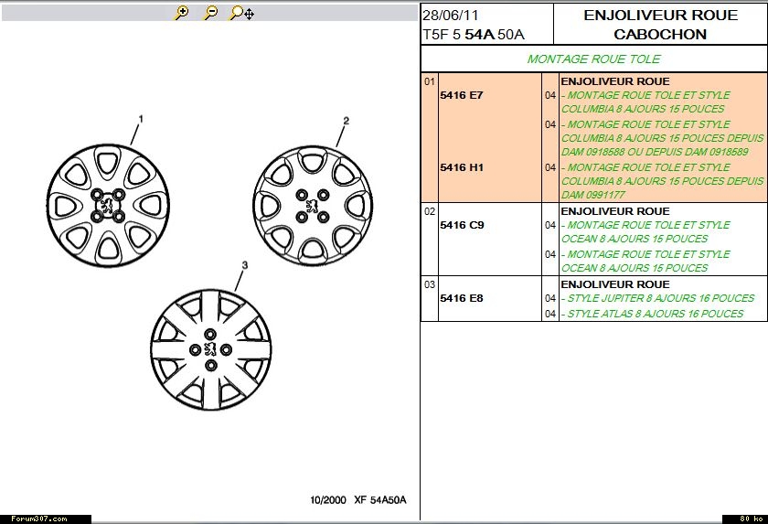Select part number 5416 E8
This screenshot has height=524, width=768.
462,298
